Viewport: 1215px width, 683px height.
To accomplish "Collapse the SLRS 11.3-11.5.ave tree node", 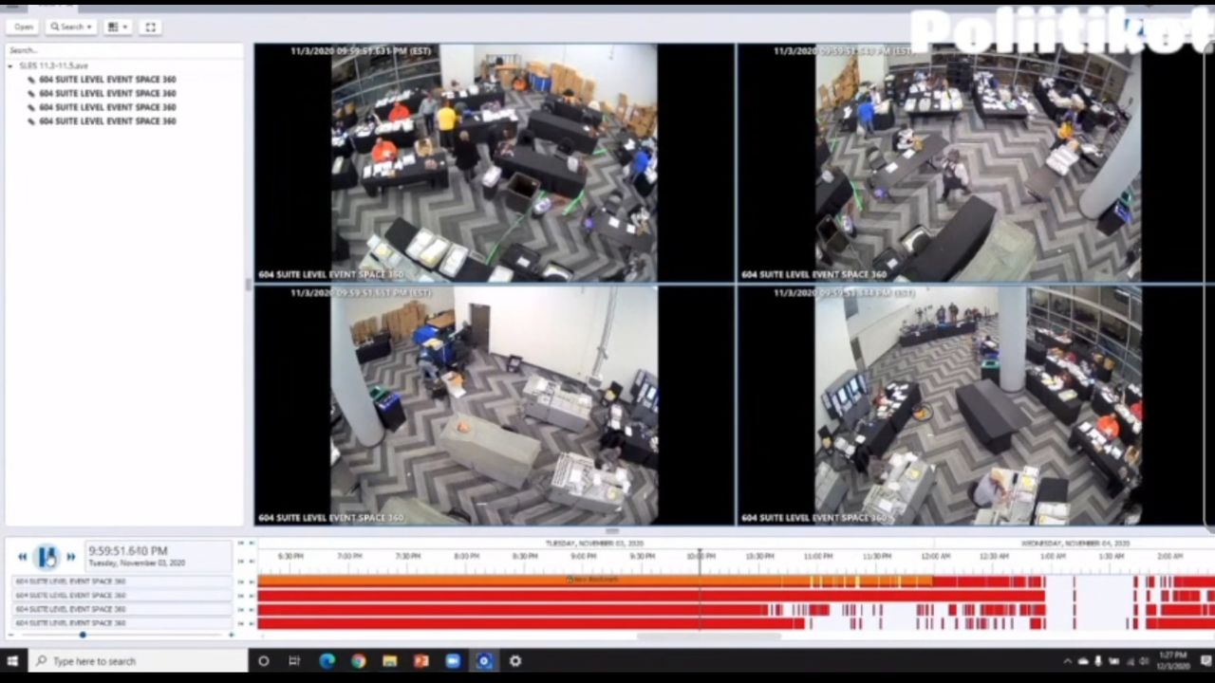I will tap(10, 66).
